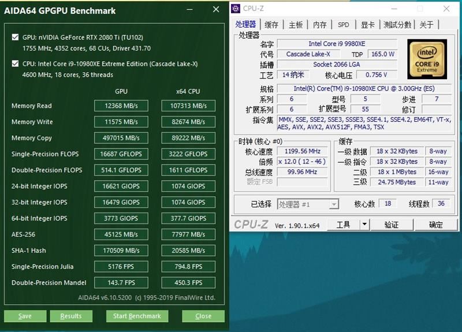Click CPU Julia value 794.8 FPS
Screen dimensions: 462x332
coord(188,267)
